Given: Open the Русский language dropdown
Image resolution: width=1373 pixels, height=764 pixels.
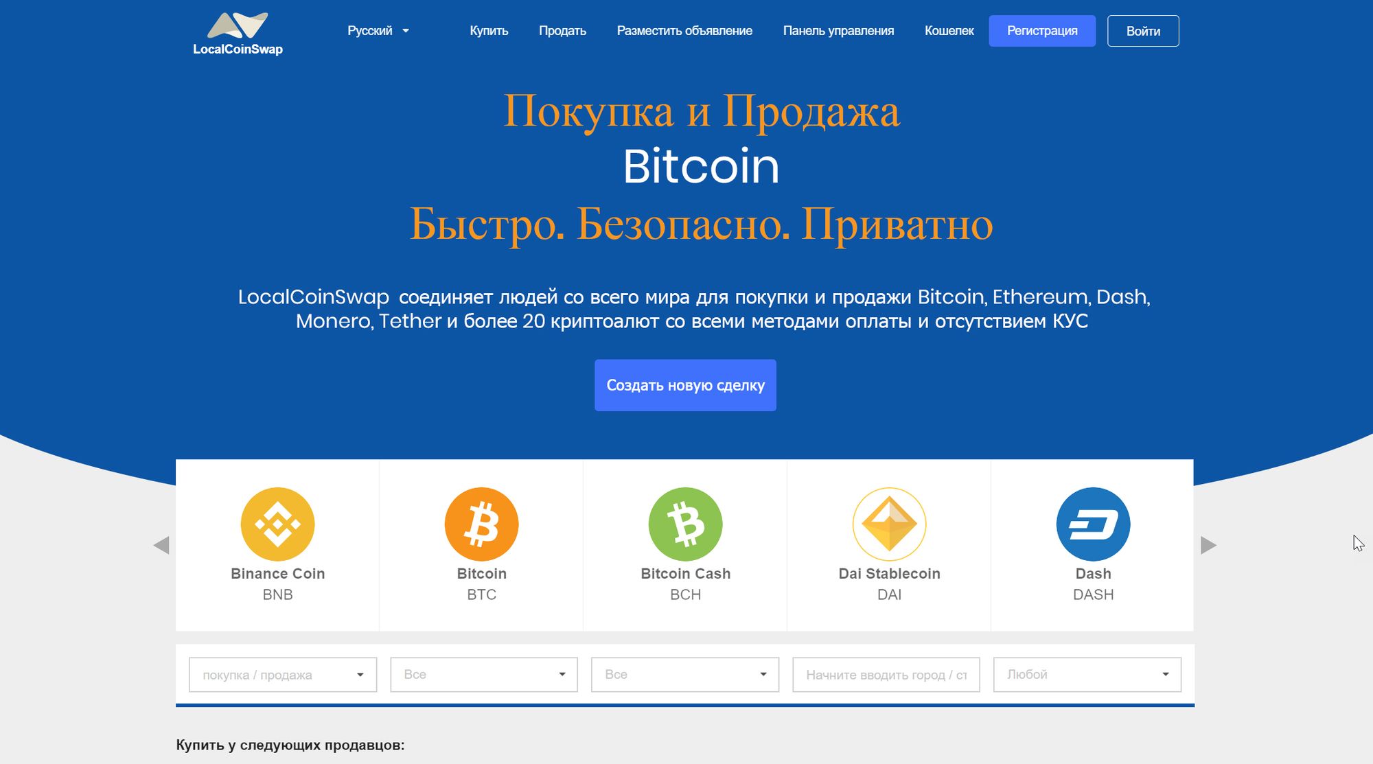Looking at the screenshot, I should coord(378,31).
